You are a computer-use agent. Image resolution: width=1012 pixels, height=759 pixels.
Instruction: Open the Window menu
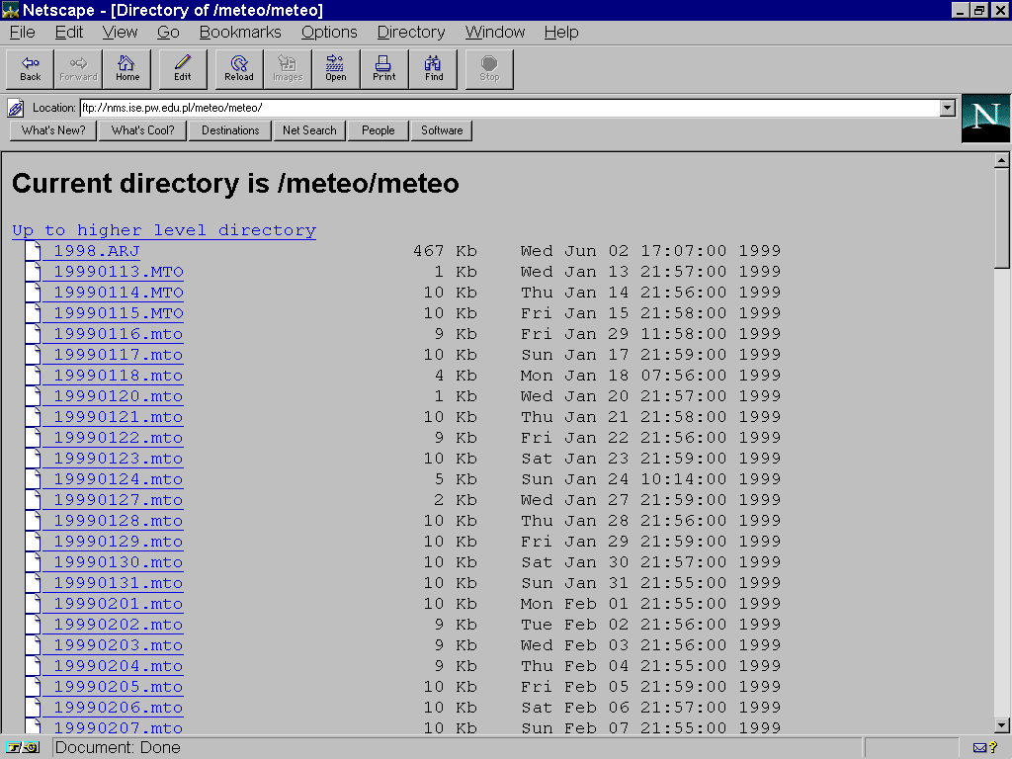tap(495, 33)
